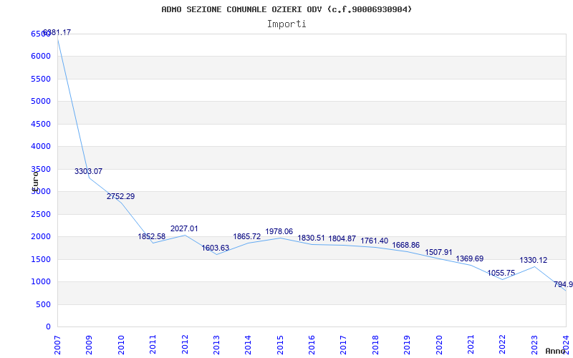Click the 2012 x-axis year label
Screen dimensions: 573x358
click(x=185, y=344)
